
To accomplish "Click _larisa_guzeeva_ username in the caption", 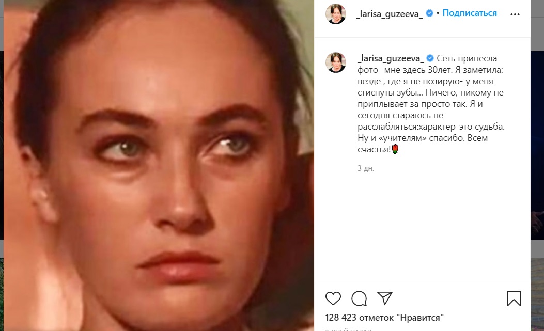I will click(x=391, y=58).
